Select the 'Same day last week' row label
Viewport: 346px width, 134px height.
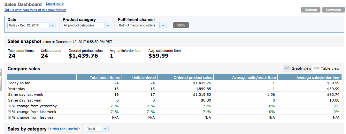click(26, 95)
